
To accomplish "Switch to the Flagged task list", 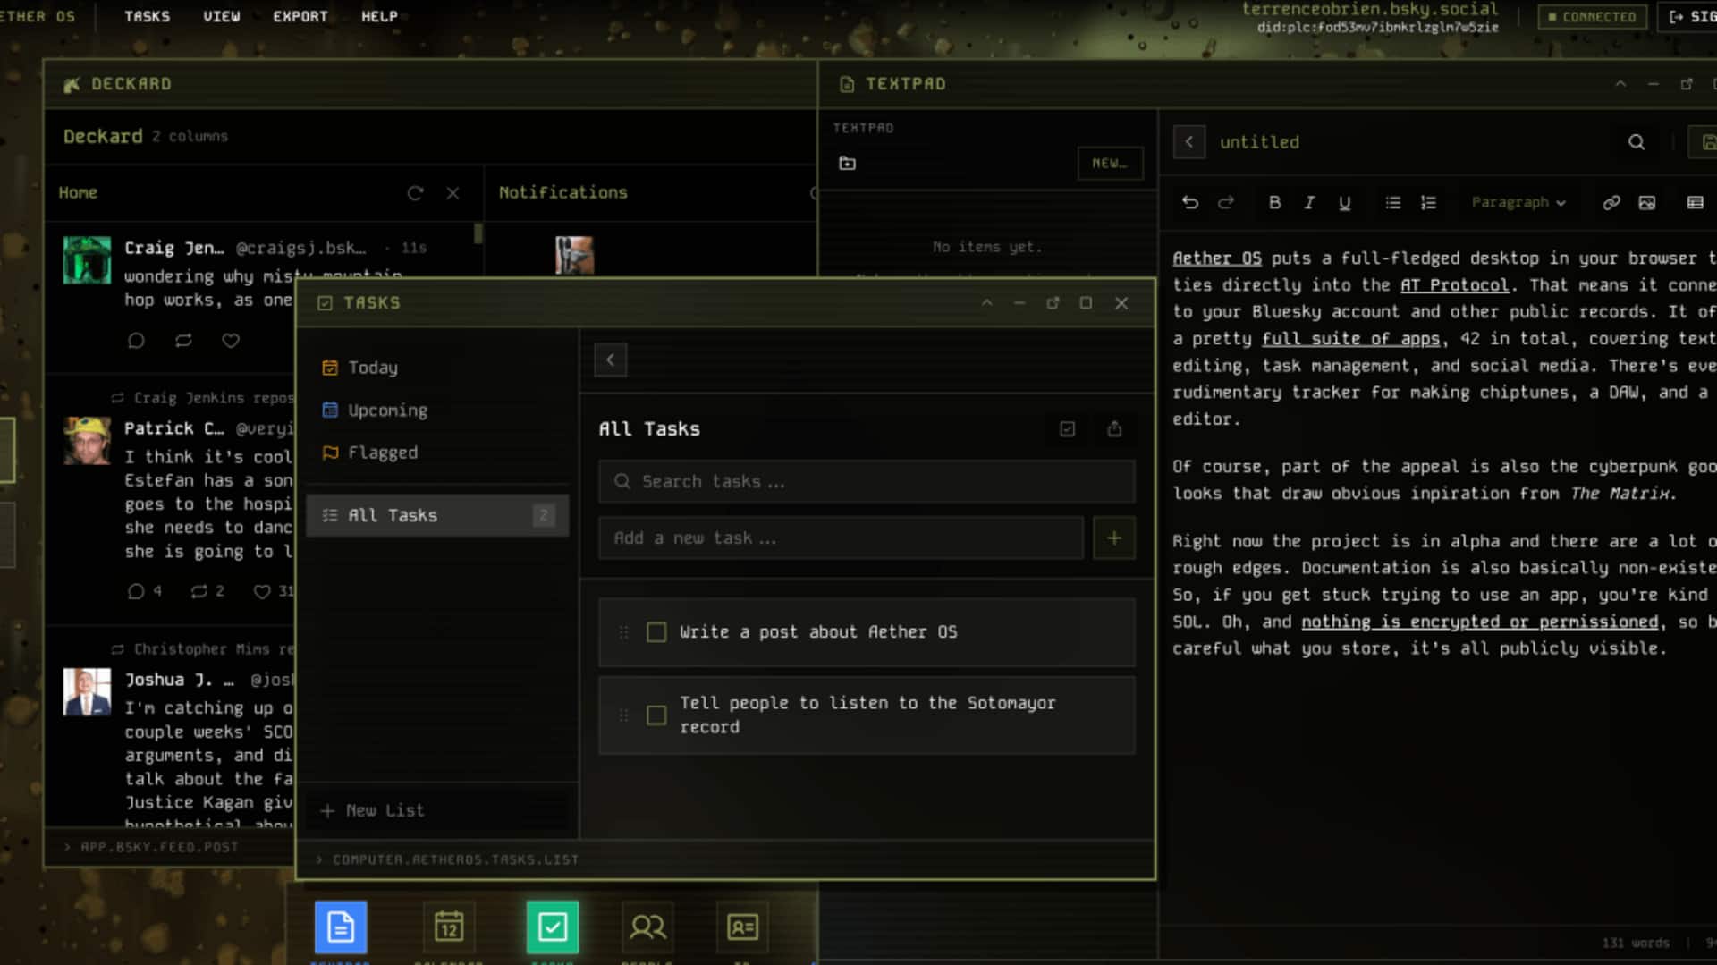I will (383, 453).
